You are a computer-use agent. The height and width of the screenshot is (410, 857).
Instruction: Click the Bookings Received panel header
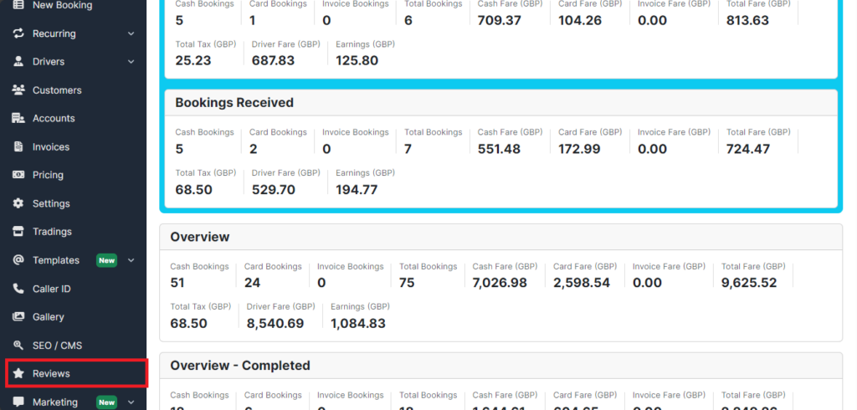[234, 103]
